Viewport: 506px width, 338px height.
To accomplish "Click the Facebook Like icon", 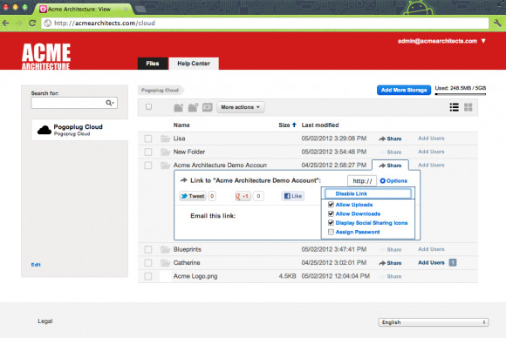I will coord(293,196).
